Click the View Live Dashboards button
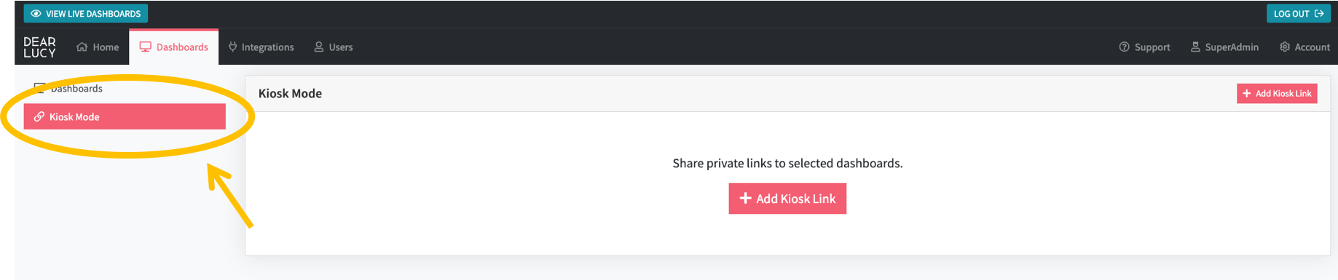 coord(86,14)
